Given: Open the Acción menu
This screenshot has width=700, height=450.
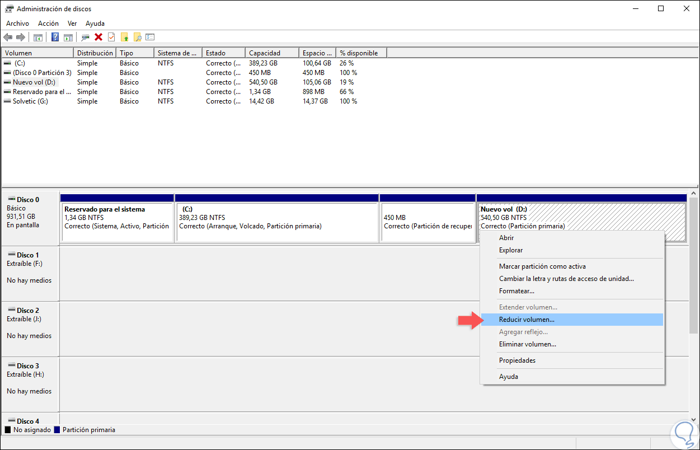Looking at the screenshot, I should click(x=48, y=24).
